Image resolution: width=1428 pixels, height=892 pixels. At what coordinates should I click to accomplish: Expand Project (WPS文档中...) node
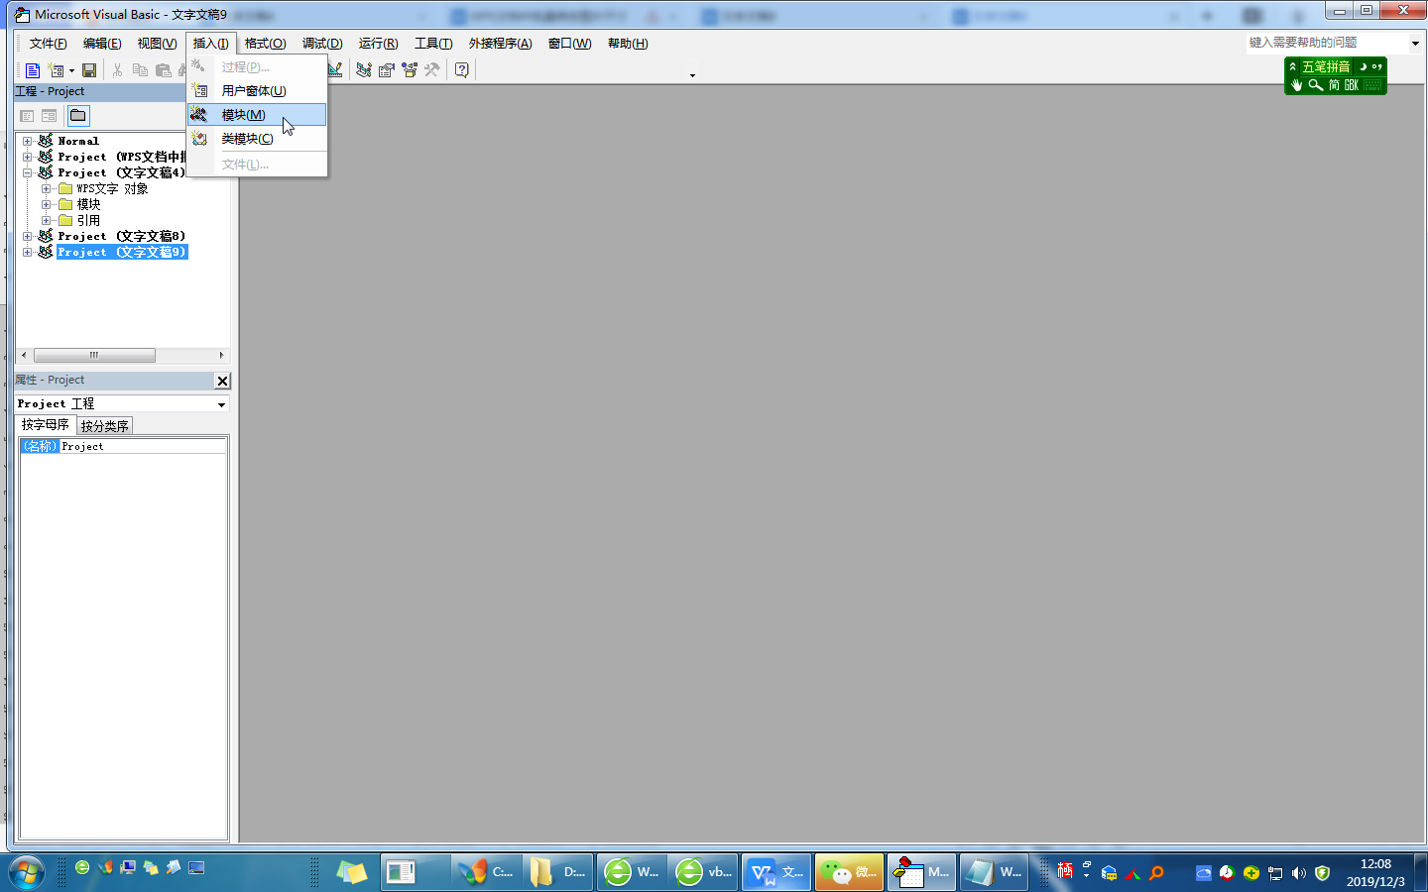click(28, 157)
